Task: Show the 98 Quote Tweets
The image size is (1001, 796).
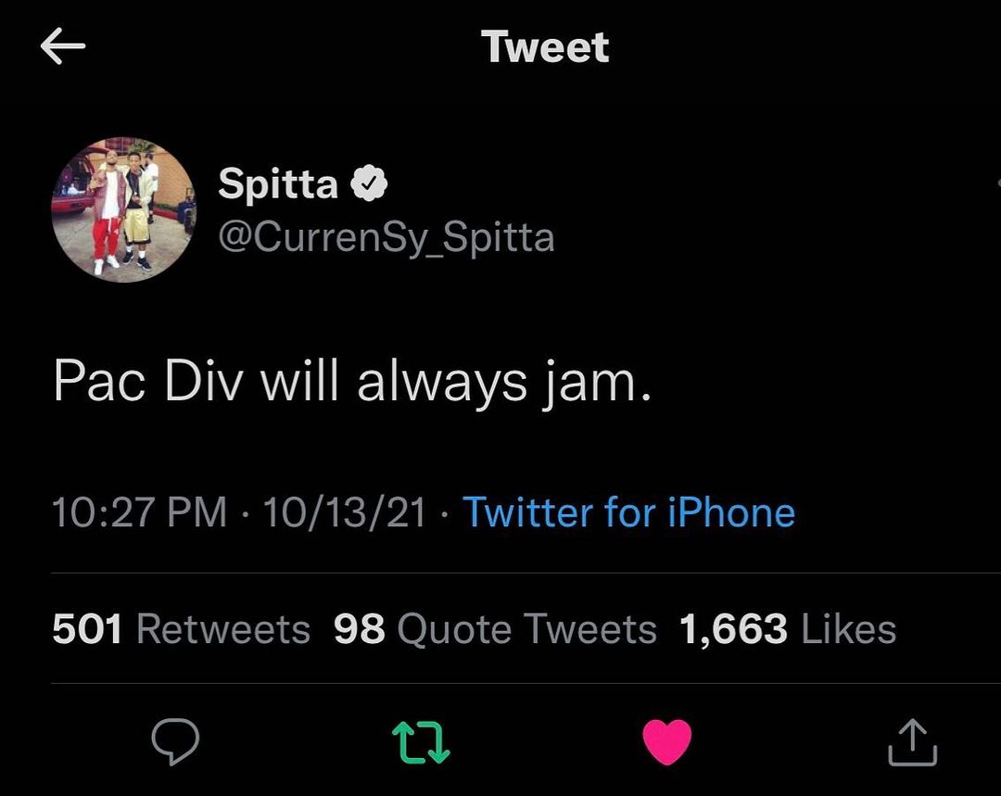Action: click(495, 630)
